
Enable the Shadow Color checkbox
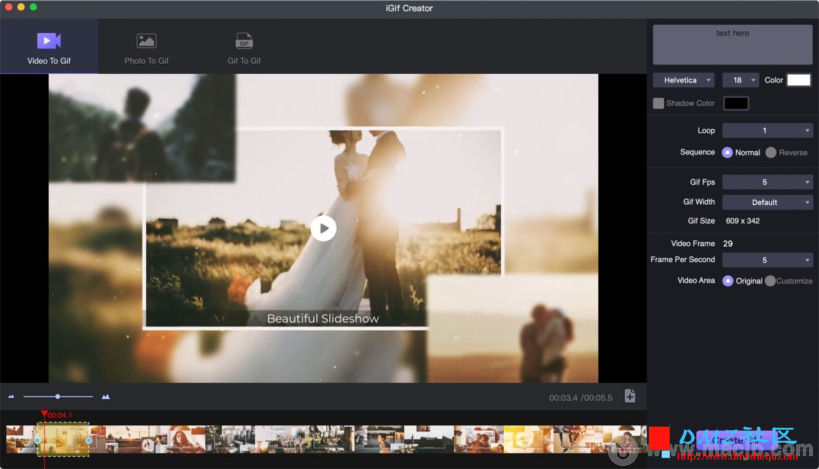659,103
